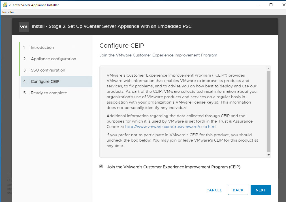Maximize the installer window

coord(271,5)
